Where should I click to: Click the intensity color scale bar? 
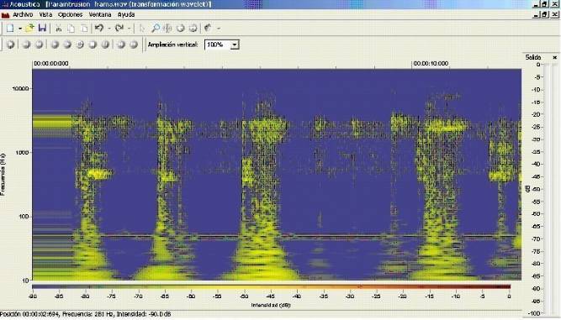[x=271, y=286]
